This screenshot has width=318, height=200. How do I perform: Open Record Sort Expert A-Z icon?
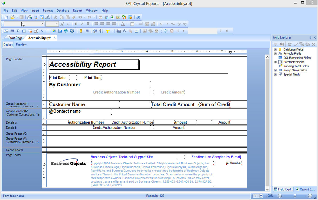(101, 31)
